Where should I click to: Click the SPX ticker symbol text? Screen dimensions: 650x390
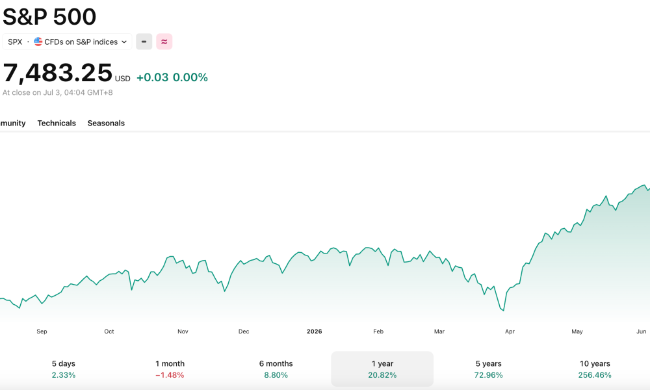(15, 42)
